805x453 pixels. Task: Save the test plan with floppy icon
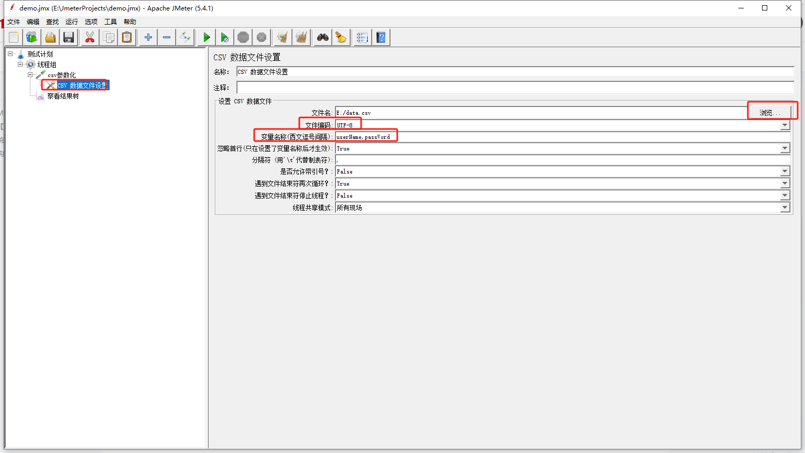point(69,37)
